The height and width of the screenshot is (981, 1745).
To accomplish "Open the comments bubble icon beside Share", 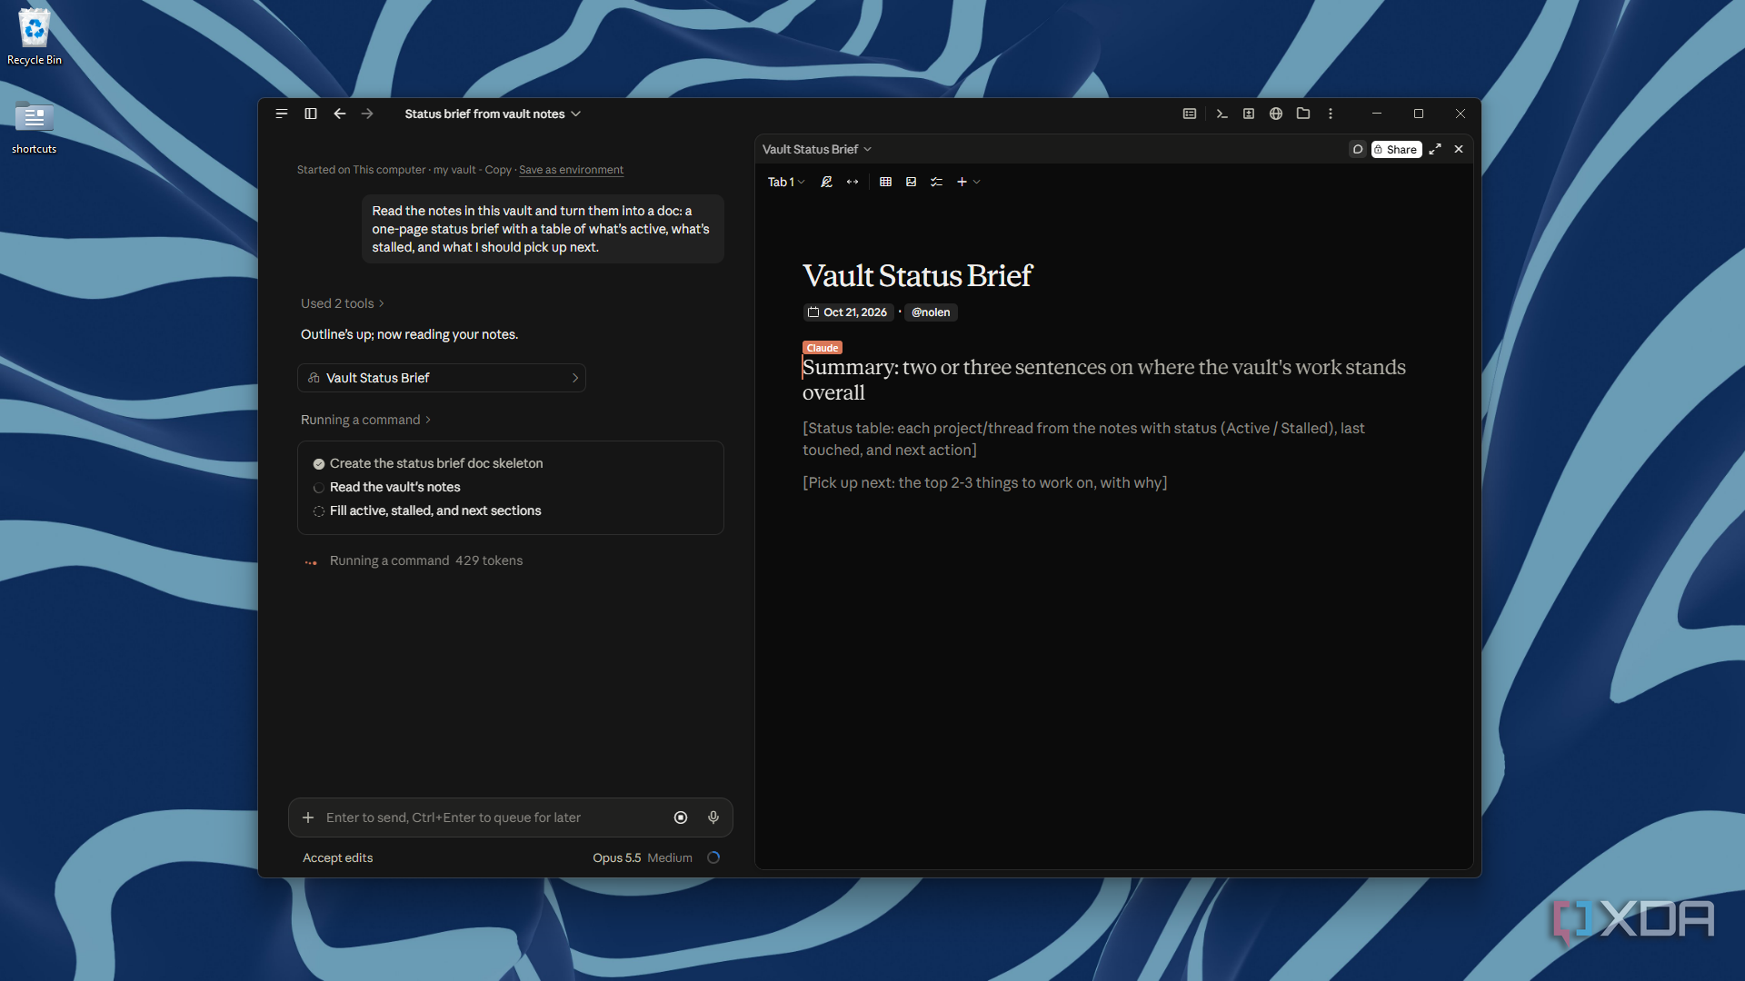I will pyautogui.click(x=1358, y=149).
